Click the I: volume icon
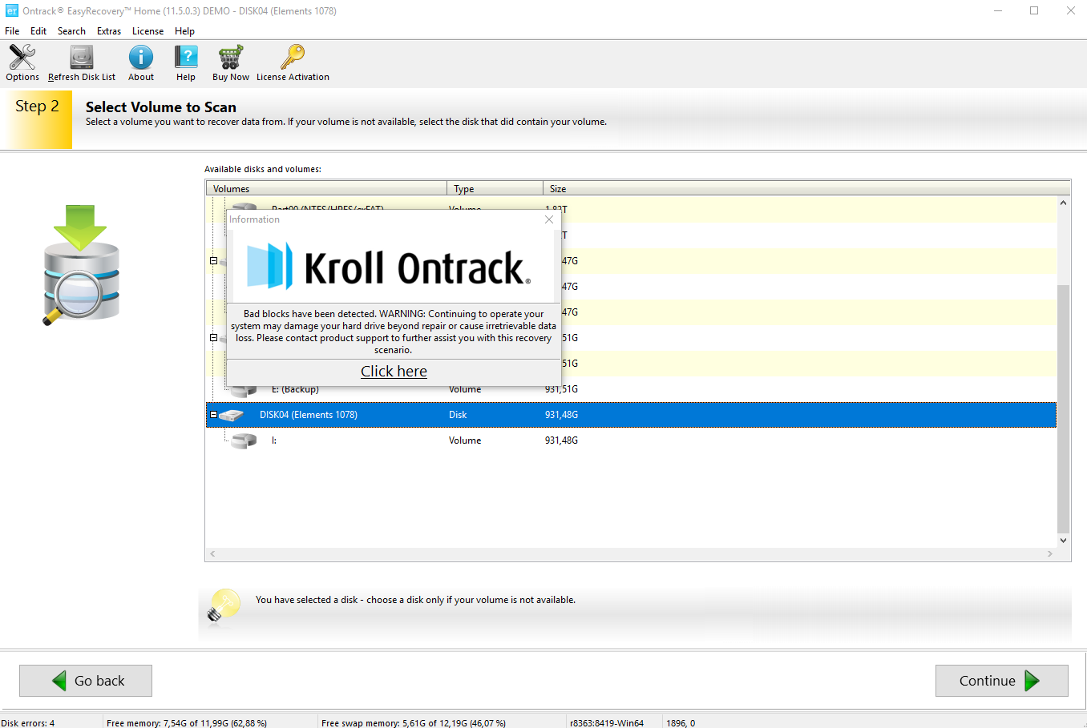The height and width of the screenshot is (728, 1087). pos(244,440)
